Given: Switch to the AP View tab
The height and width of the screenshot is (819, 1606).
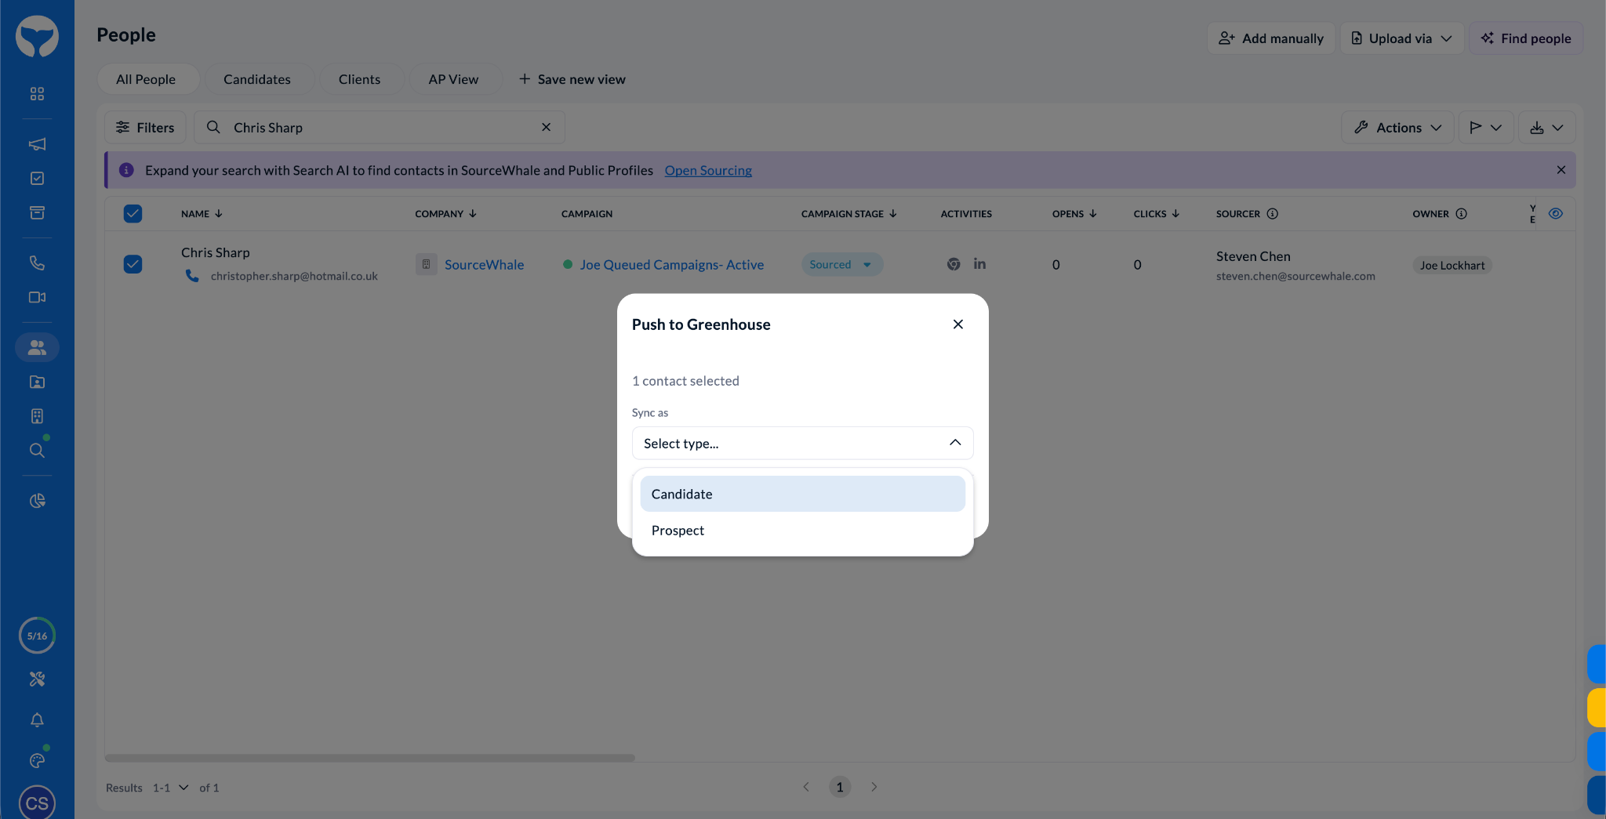Looking at the screenshot, I should [454, 79].
